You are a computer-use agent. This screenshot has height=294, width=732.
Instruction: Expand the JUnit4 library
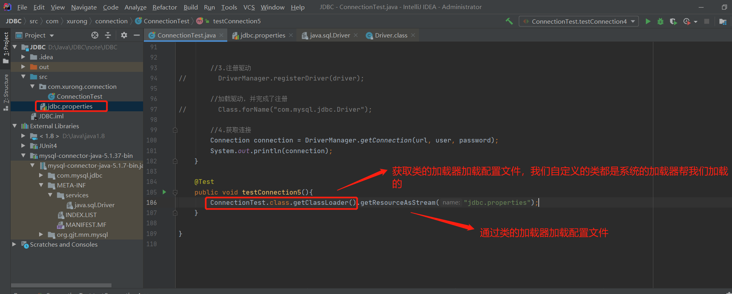pos(23,146)
